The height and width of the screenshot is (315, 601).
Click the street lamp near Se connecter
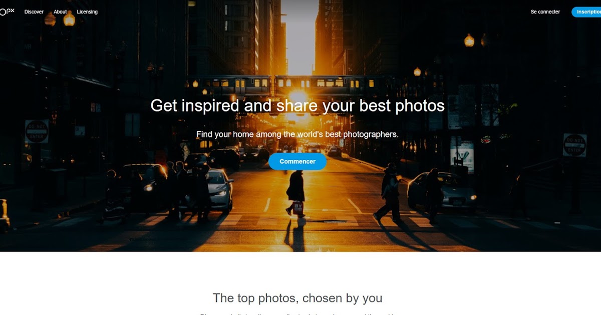(469, 40)
